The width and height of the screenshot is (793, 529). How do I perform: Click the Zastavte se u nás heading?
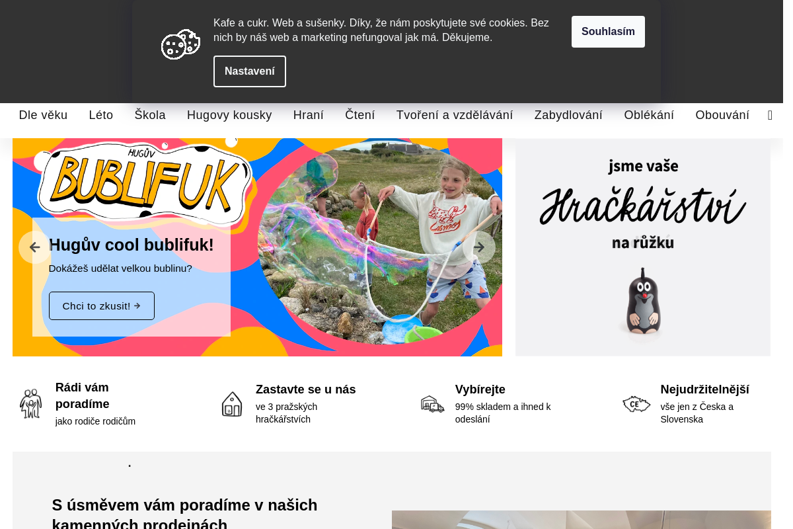[x=306, y=389]
